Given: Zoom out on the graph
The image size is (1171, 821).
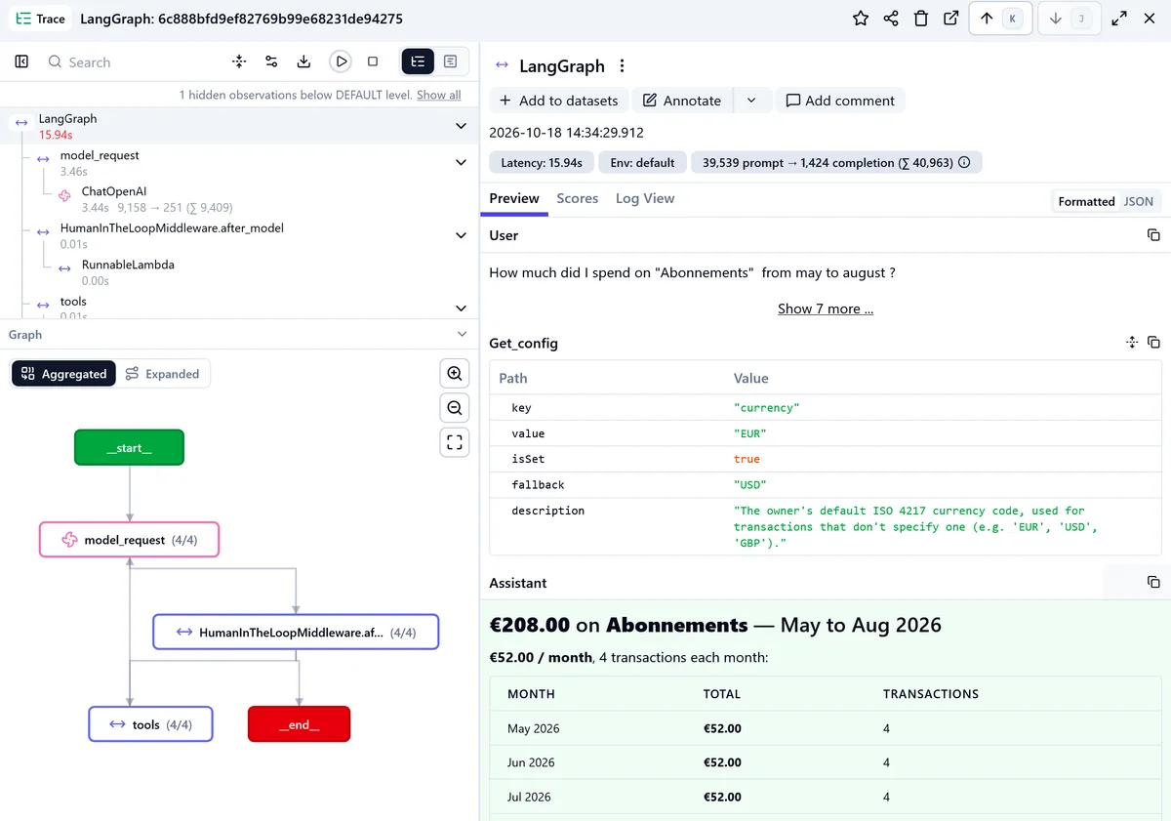Looking at the screenshot, I should pos(455,407).
